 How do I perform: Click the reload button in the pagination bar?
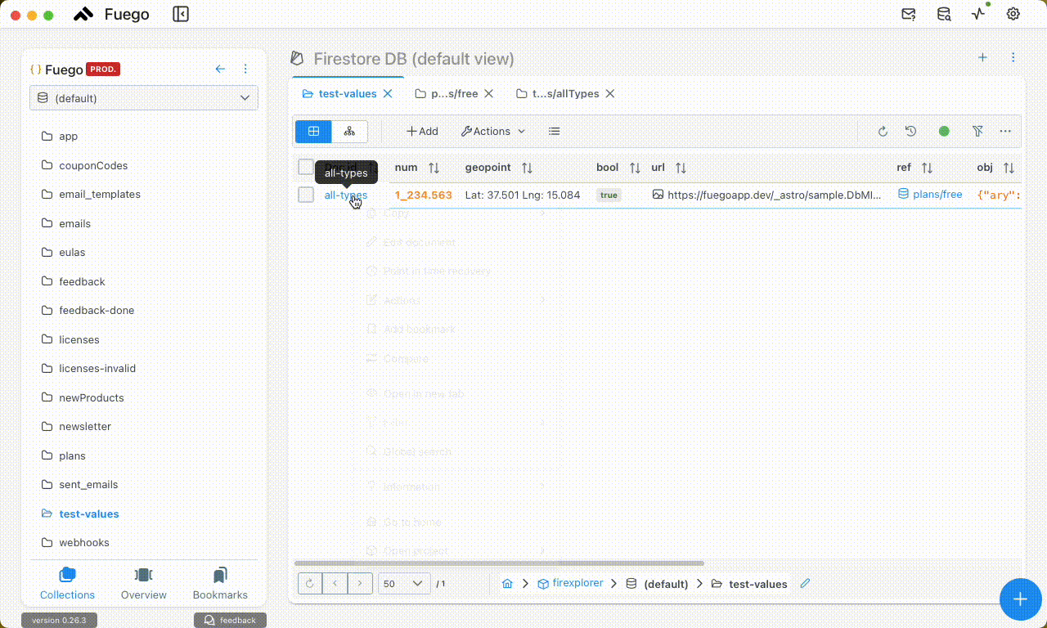coord(310,583)
